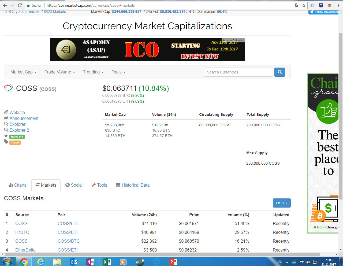
Task: Click the browser forward arrow
Action: 12,5
